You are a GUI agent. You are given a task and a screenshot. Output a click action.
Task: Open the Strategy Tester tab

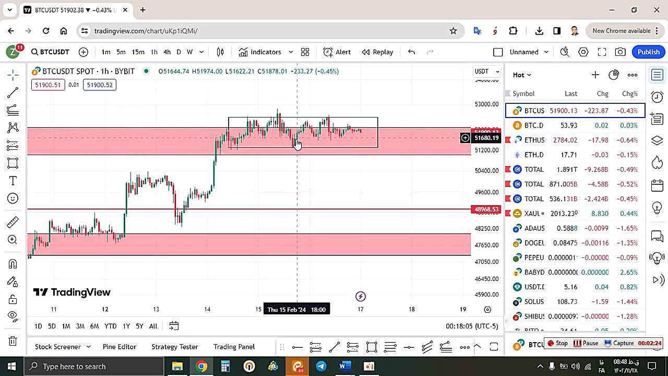175,346
